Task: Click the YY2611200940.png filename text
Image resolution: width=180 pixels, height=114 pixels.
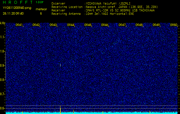Action: point(17,8)
